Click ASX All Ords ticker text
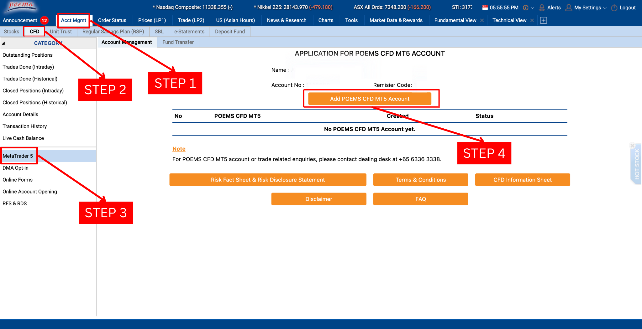 (x=392, y=7)
